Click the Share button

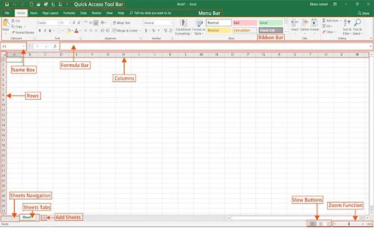(x=363, y=13)
